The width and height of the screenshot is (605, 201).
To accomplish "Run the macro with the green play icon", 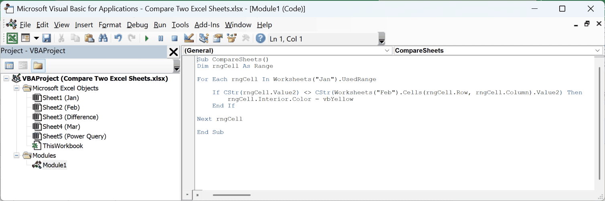I will pyautogui.click(x=147, y=38).
